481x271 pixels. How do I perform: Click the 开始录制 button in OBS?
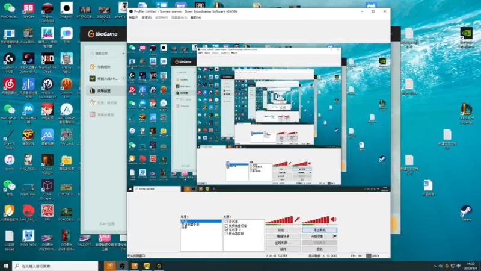(x=317, y=236)
